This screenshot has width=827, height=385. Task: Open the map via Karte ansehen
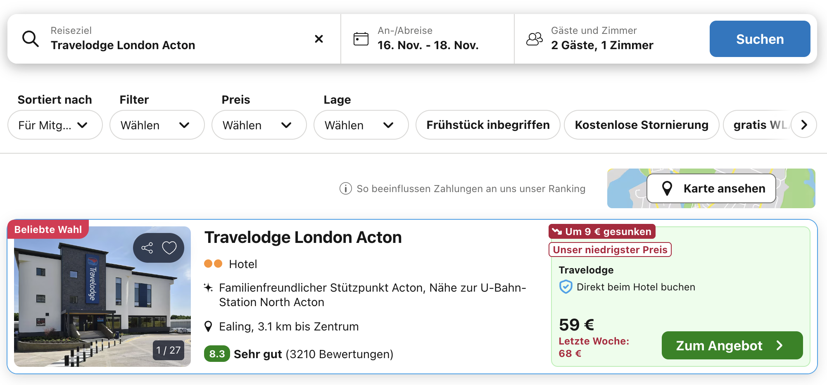pyautogui.click(x=711, y=188)
